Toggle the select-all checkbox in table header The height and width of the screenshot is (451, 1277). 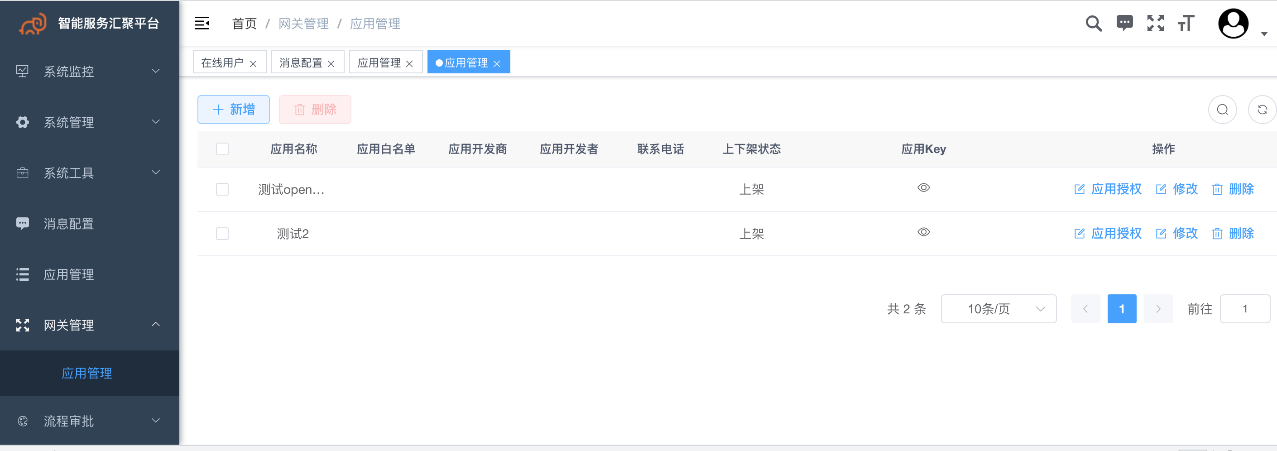point(222,149)
